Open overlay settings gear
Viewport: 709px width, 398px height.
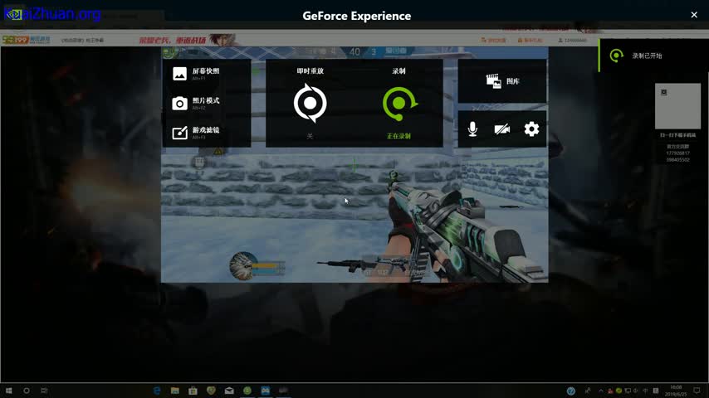pyautogui.click(x=531, y=129)
